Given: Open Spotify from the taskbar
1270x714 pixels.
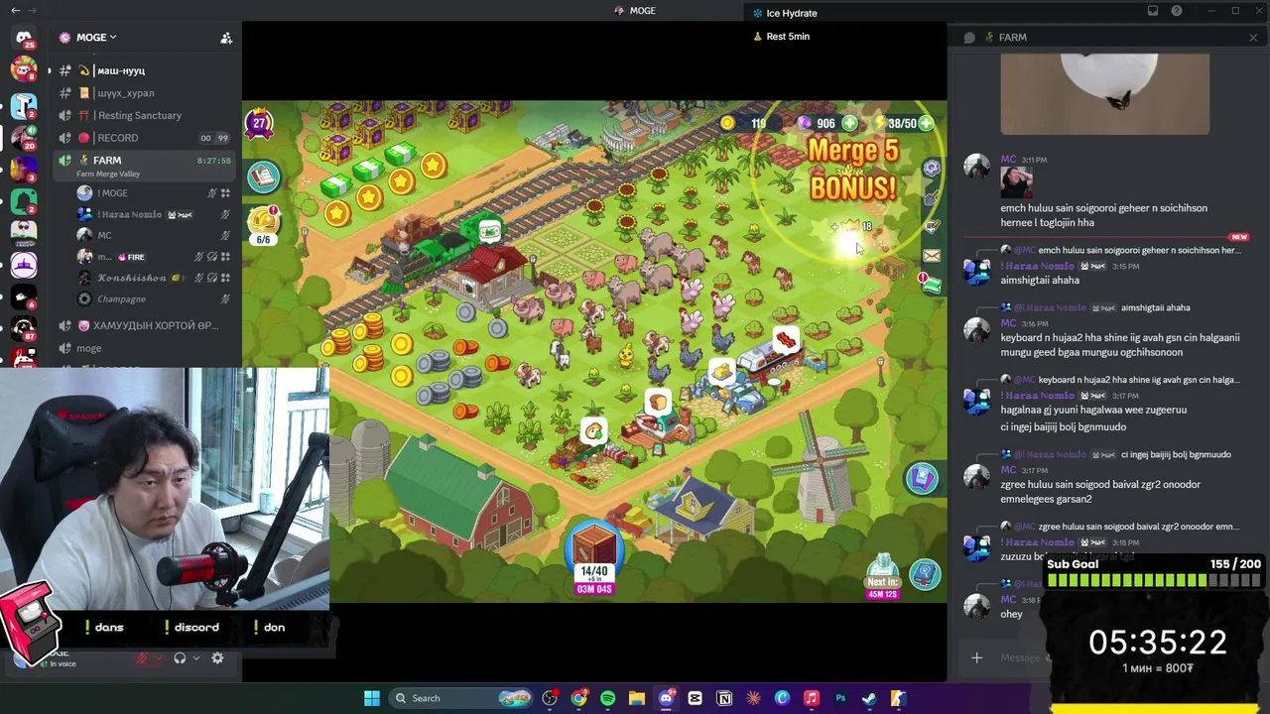Looking at the screenshot, I should point(607,698).
